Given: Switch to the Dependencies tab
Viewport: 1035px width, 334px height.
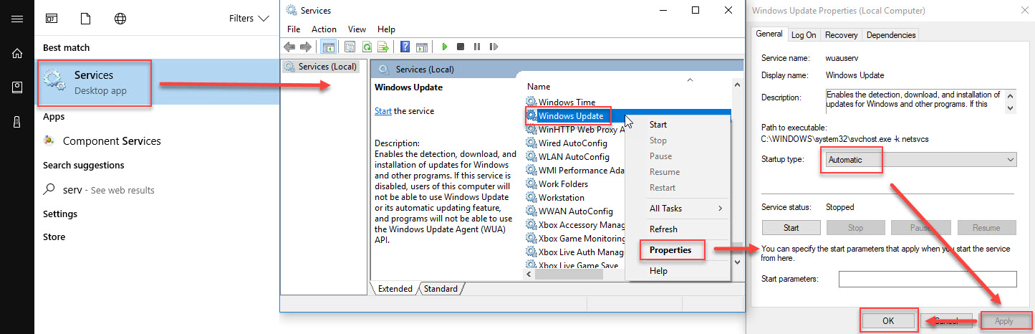Looking at the screenshot, I should pyautogui.click(x=890, y=34).
